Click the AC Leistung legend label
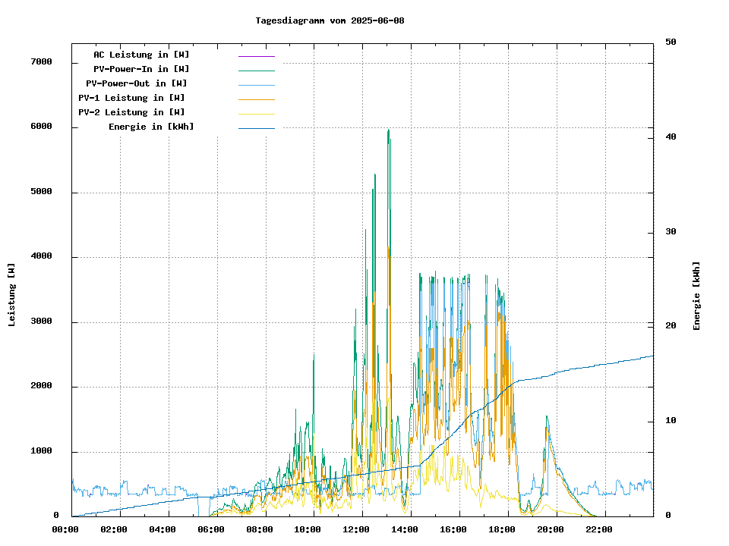This screenshot has height=546, width=729. coord(141,55)
